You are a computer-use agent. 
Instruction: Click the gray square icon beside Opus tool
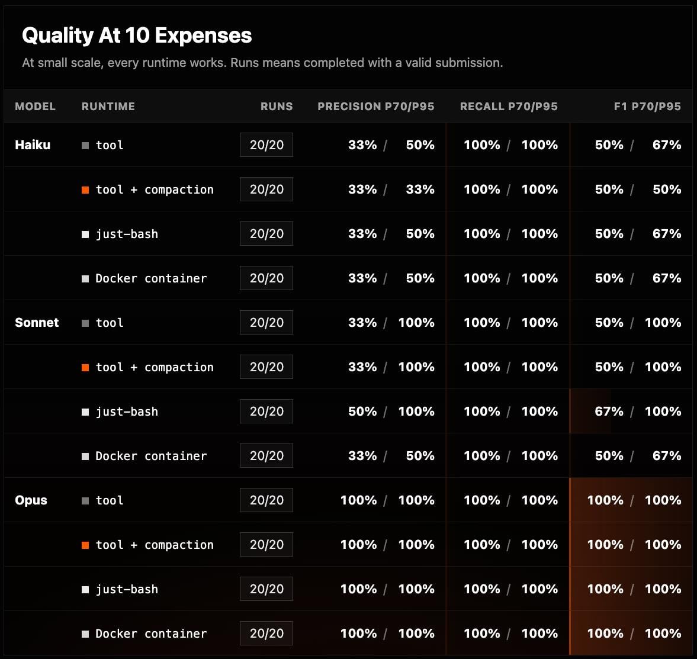point(85,501)
